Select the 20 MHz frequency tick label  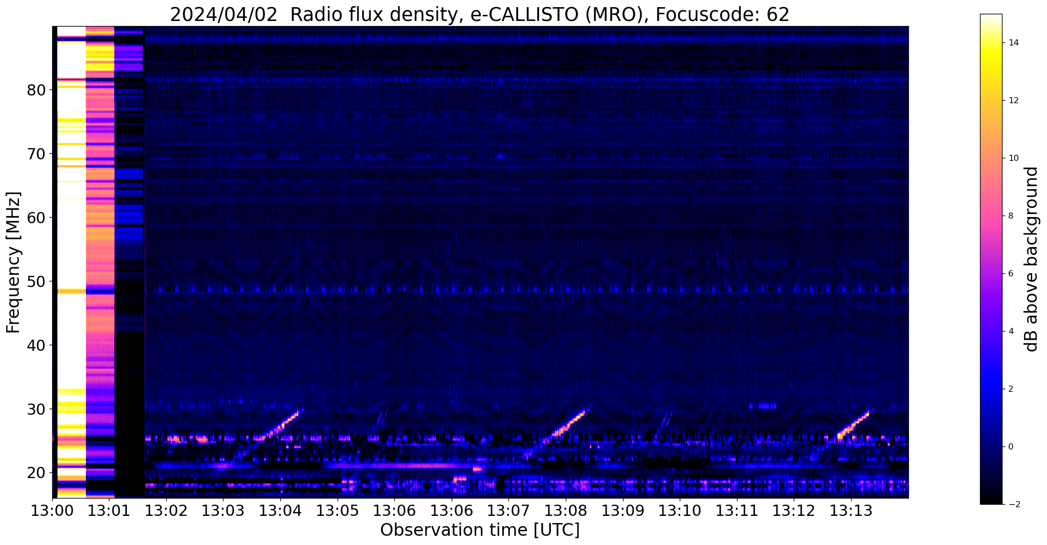[36, 473]
